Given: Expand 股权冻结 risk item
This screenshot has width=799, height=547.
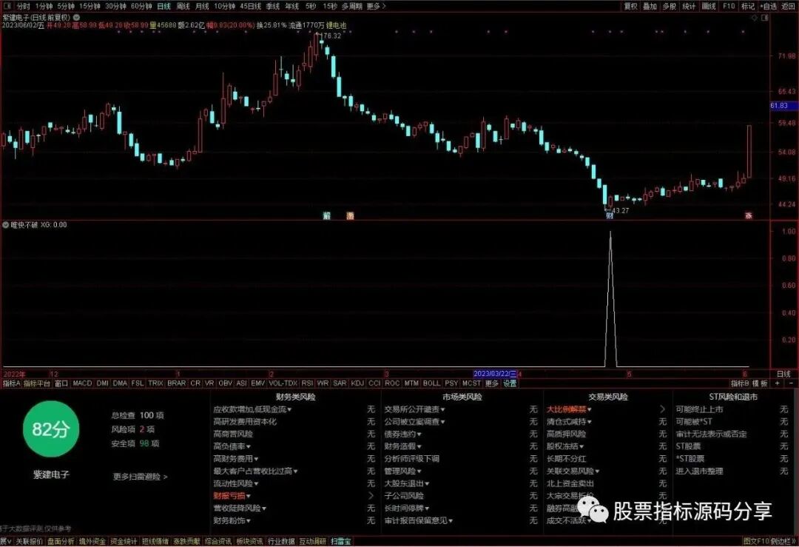Looking at the screenshot, I should coord(565,446).
